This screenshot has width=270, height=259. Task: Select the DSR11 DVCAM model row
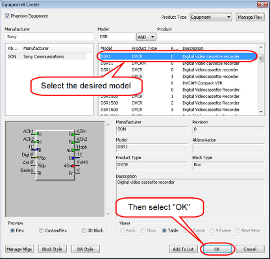pos(178,64)
